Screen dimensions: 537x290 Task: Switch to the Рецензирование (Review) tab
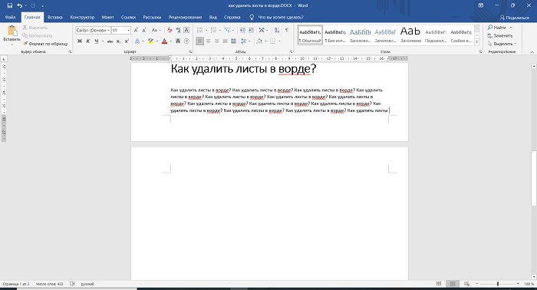[185, 17]
